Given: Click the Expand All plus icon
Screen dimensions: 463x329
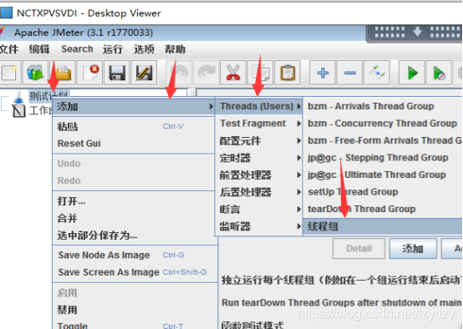Looking at the screenshot, I should [323, 73].
